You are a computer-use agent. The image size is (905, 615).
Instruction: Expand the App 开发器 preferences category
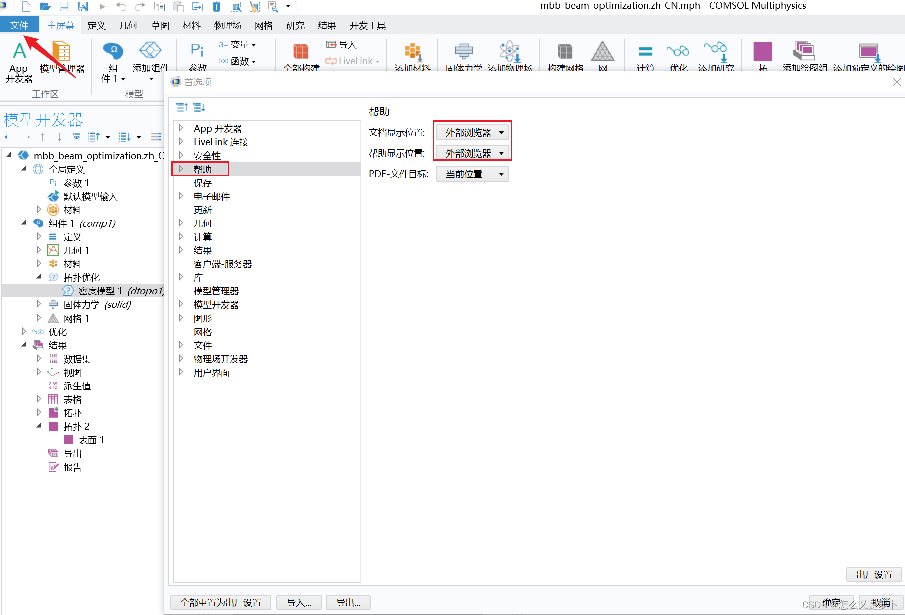[x=181, y=128]
